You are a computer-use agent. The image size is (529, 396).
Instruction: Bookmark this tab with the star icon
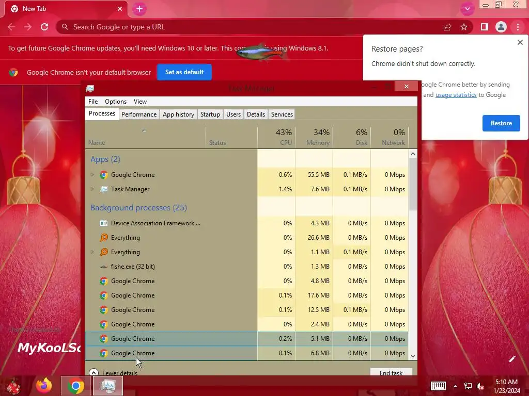pos(464,27)
